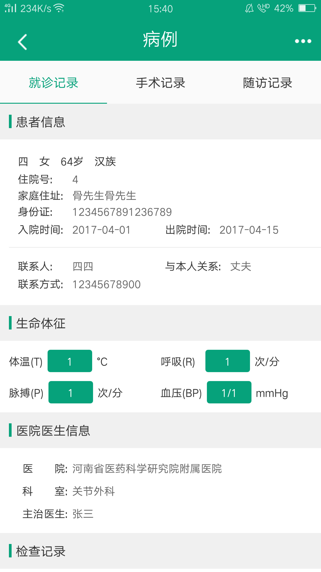
Task: Tap the 脉搏(P) value field showing 1
Action: [x=70, y=393]
